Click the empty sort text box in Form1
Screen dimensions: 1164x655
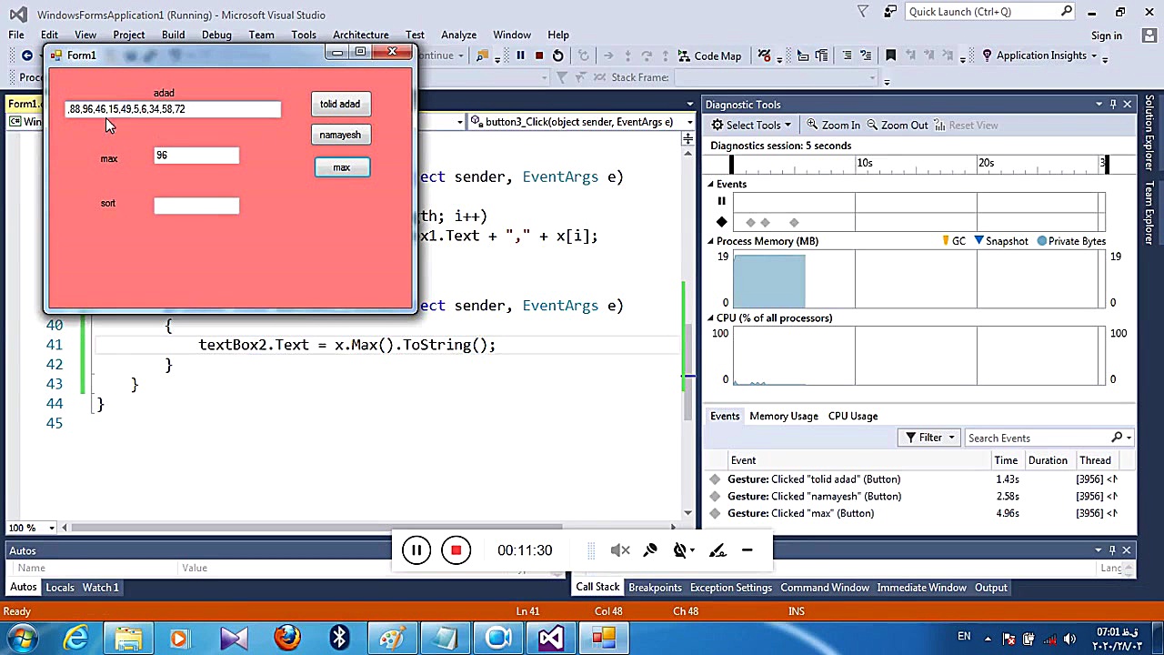(196, 206)
